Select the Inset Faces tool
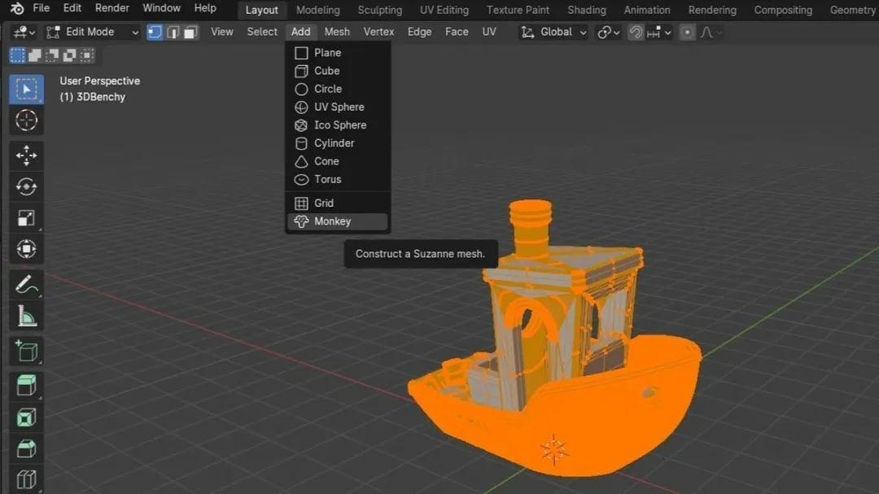This screenshot has width=879, height=494. click(x=26, y=417)
